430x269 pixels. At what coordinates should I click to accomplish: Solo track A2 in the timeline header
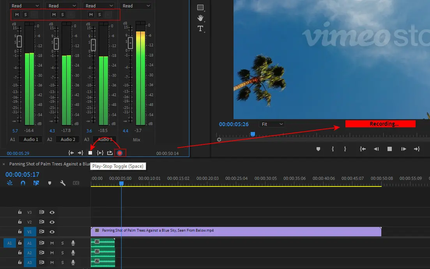(62, 253)
